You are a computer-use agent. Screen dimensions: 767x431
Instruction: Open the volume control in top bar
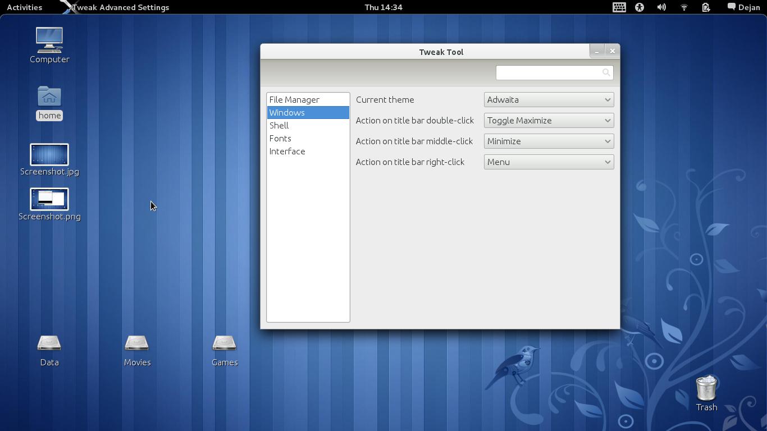661,7
